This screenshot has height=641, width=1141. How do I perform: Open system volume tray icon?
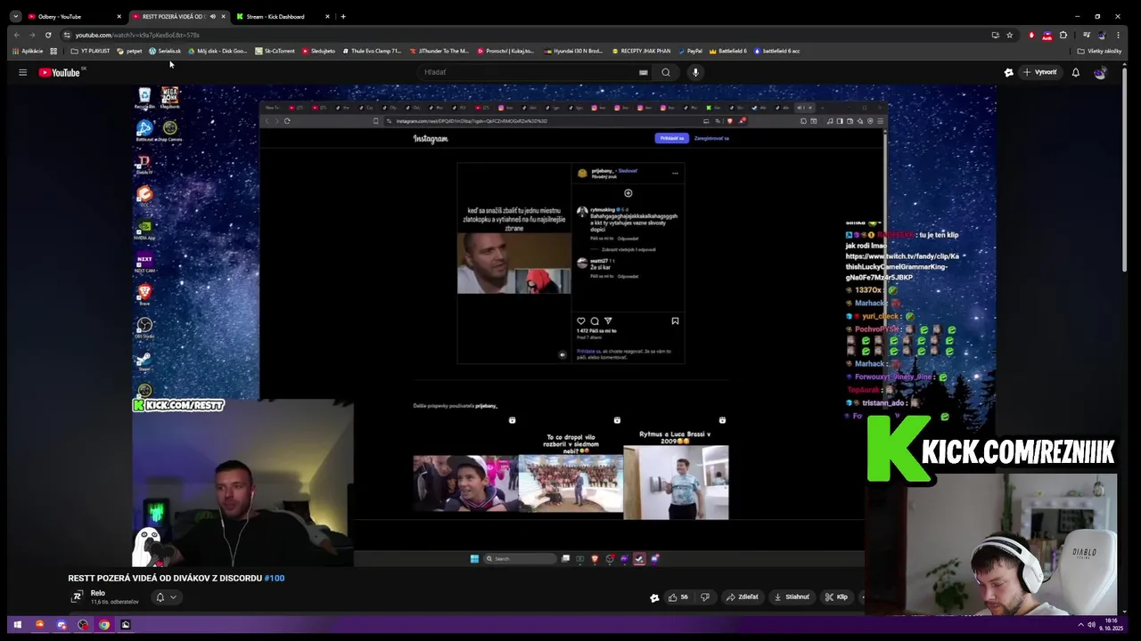point(1091,624)
